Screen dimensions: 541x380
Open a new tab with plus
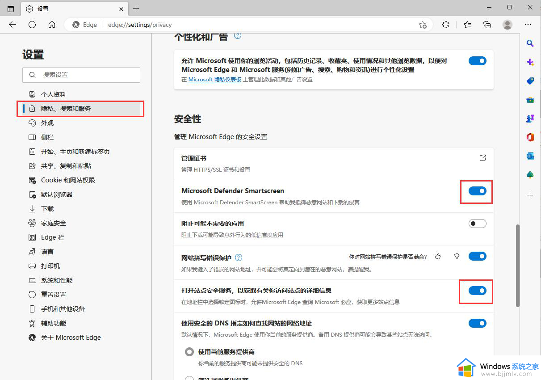tap(136, 8)
